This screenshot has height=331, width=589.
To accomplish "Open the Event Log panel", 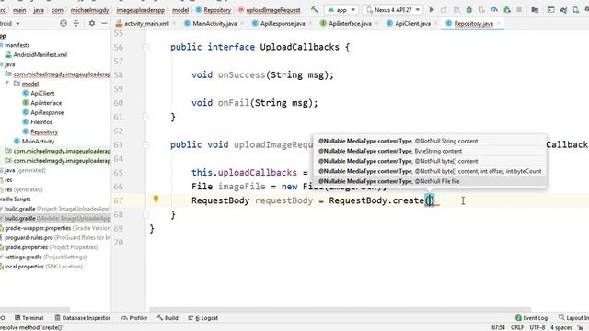I will click(532, 318).
